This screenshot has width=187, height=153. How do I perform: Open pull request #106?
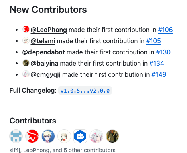(165, 30)
